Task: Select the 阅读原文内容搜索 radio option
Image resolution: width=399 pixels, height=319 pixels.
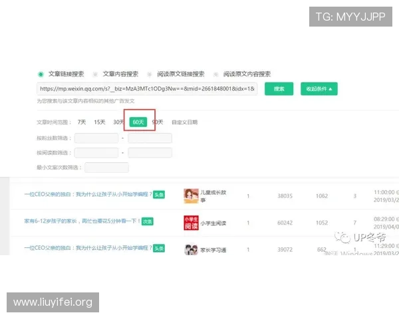Action: (x=215, y=74)
